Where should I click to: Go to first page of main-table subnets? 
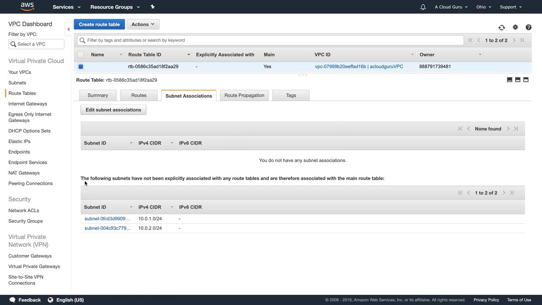coord(460,193)
